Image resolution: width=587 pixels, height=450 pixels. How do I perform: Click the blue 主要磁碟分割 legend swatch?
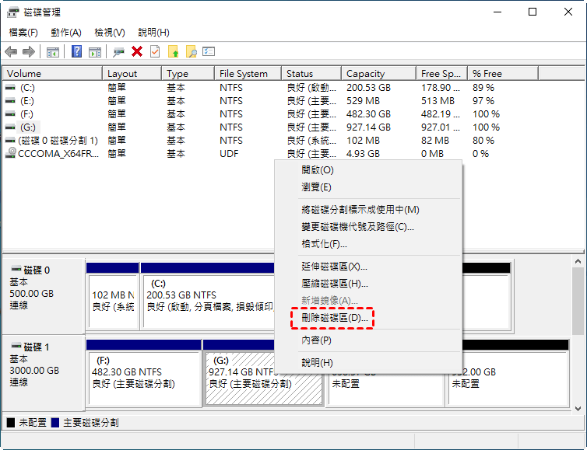click(55, 423)
